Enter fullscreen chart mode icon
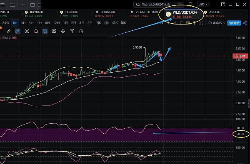 201,23
